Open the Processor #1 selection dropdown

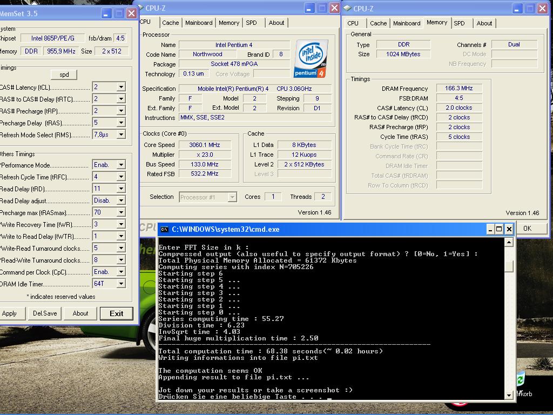[x=232, y=197]
